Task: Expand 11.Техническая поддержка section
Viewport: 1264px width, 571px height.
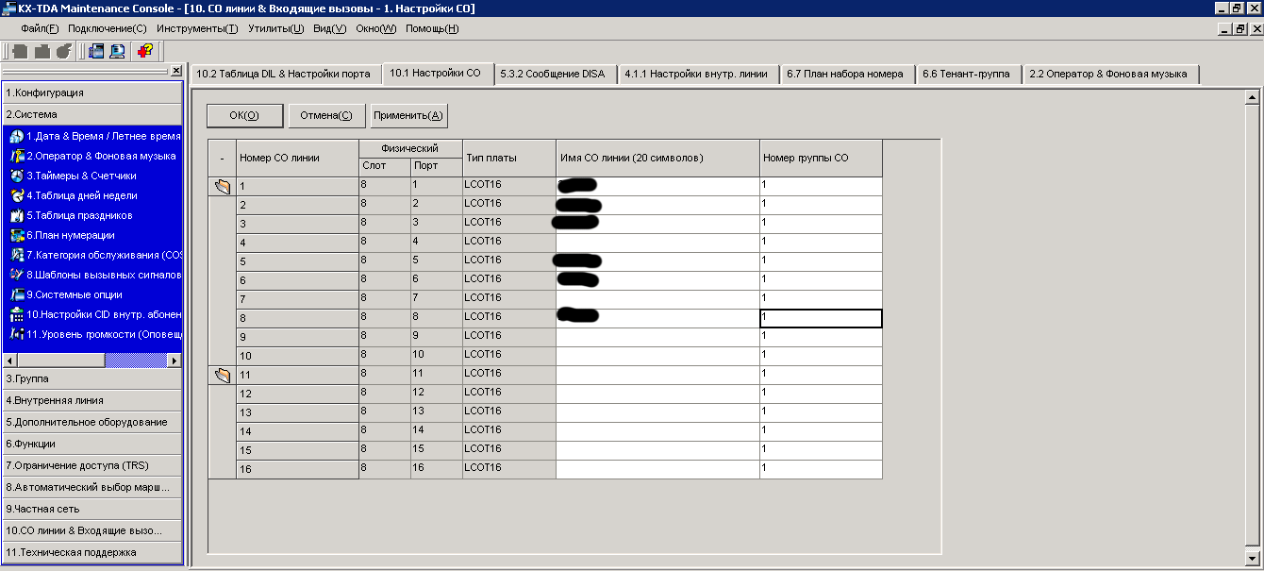Action: click(92, 552)
